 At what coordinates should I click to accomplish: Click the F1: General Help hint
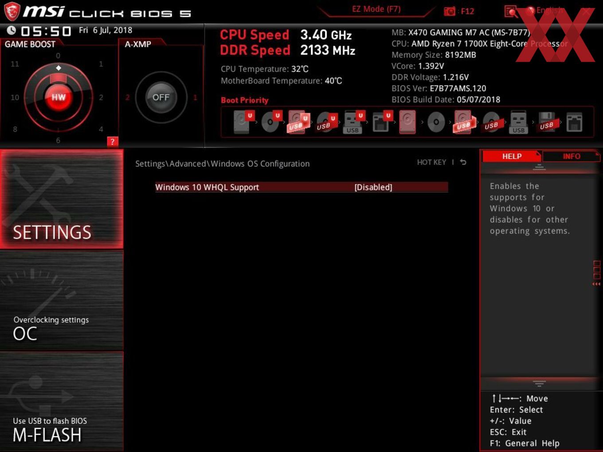tap(525, 443)
